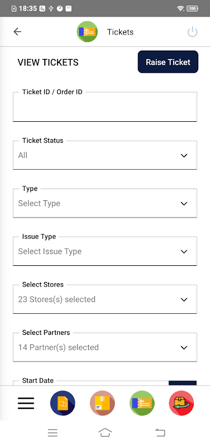Expand the Select Partners dropdown

click(105, 347)
